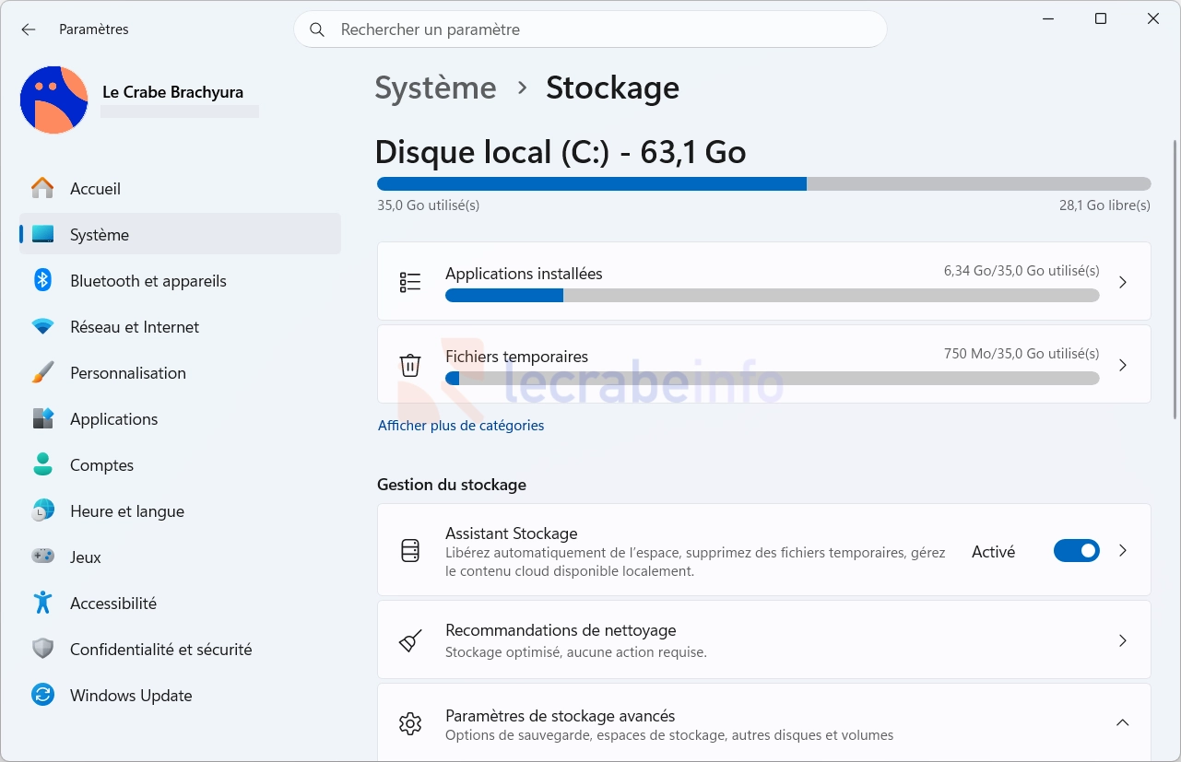Go to Accueil in the sidebar
The image size is (1181, 762).
[x=95, y=189]
